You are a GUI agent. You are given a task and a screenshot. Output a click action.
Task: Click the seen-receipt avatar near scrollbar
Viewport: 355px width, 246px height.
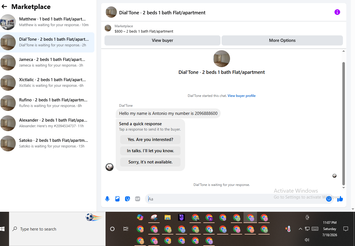click(x=334, y=176)
